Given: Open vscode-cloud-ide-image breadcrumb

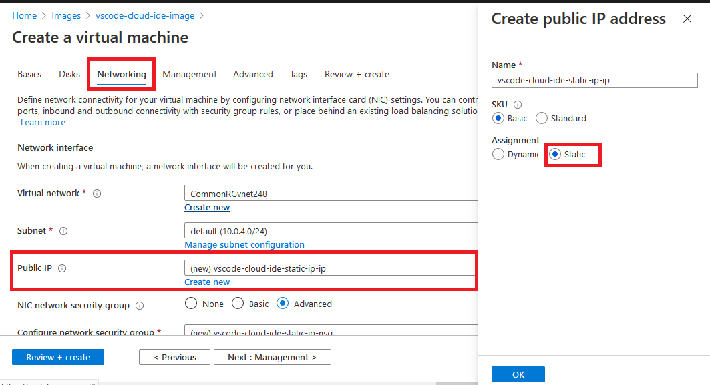Looking at the screenshot, I should tap(145, 15).
